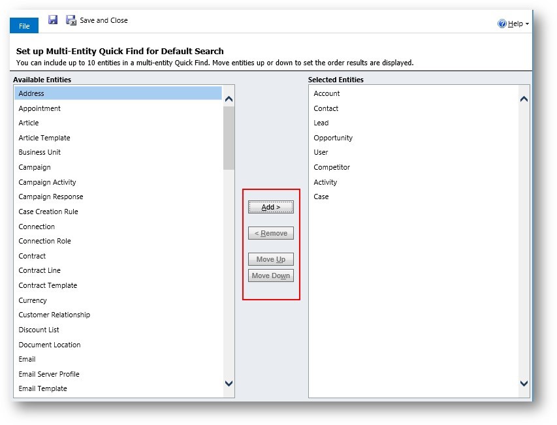Select the Connection entity
Screen dimensions: 557x425
(118, 227)
